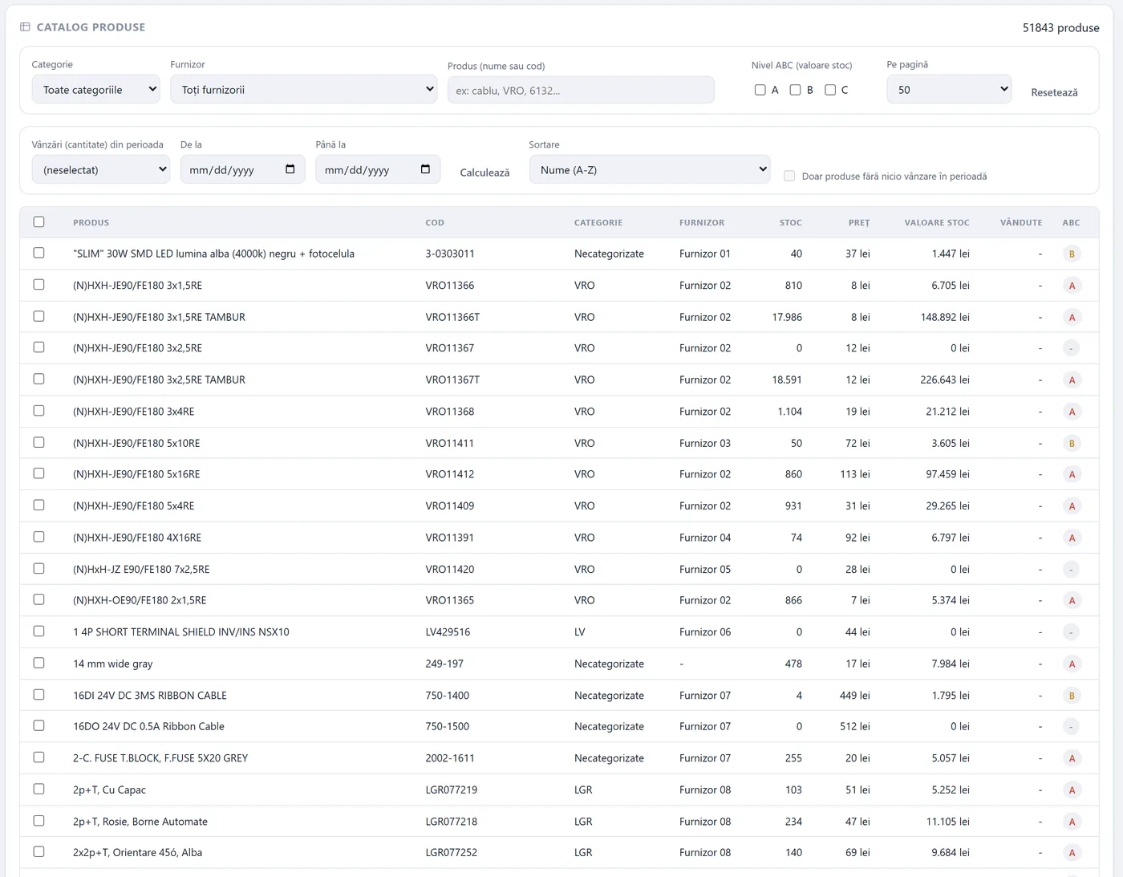Click code cell 2002-1611
1123x877 pixels.
click(x=450, y=758)
